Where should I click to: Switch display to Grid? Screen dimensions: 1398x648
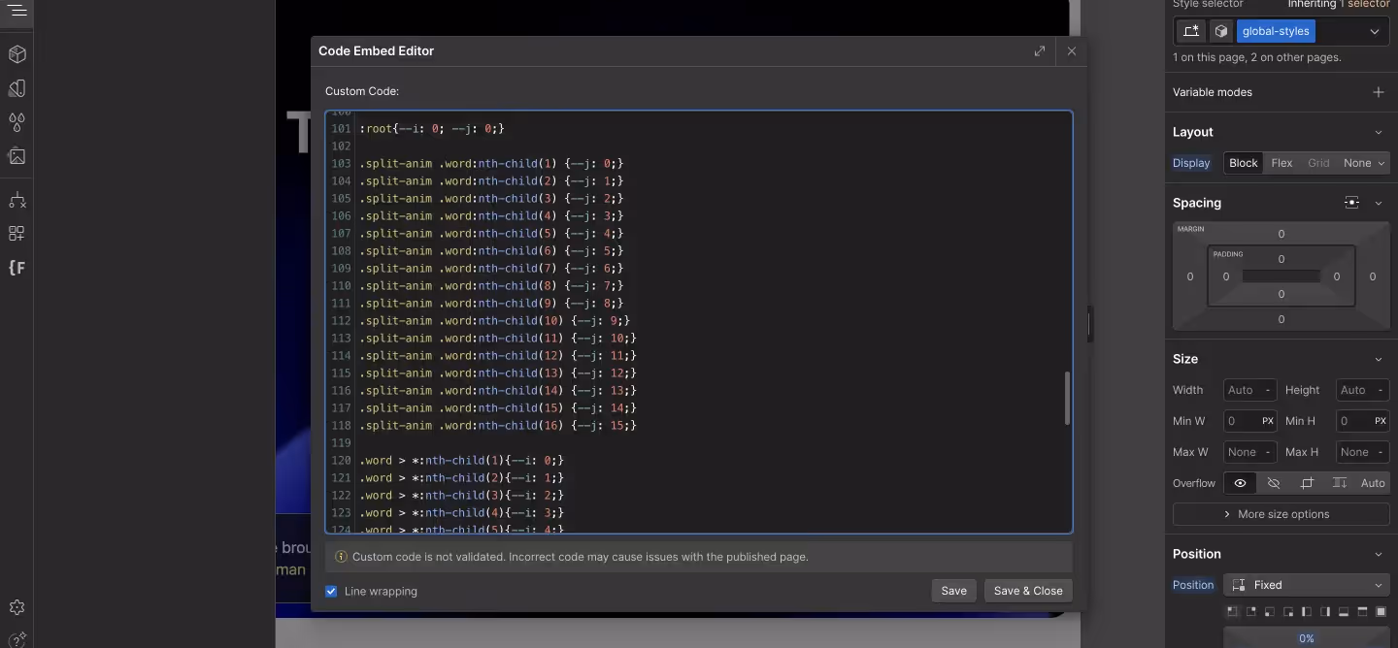coord(1318,163)
